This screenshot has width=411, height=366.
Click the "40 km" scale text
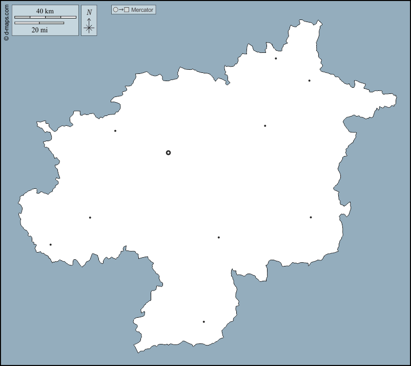[x=45, y=11]
